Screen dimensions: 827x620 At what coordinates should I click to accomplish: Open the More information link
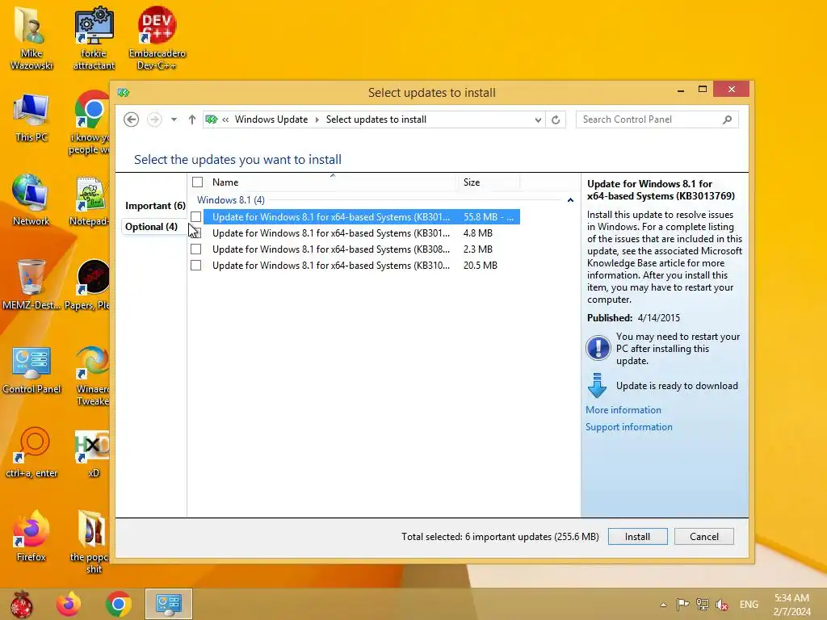[x=623, y=410]
